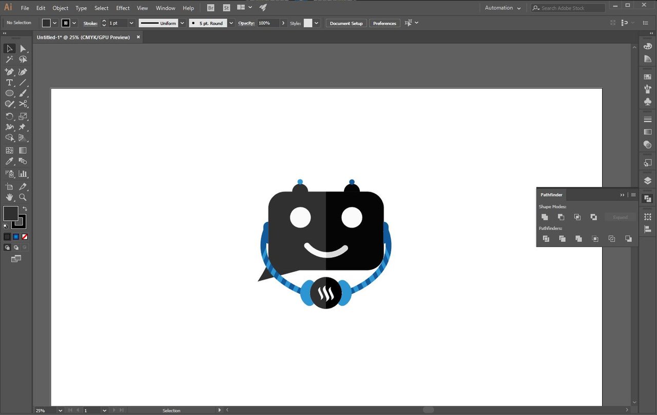Set paint mode to None
Screen dimensions: 657x415
[25, 237]
